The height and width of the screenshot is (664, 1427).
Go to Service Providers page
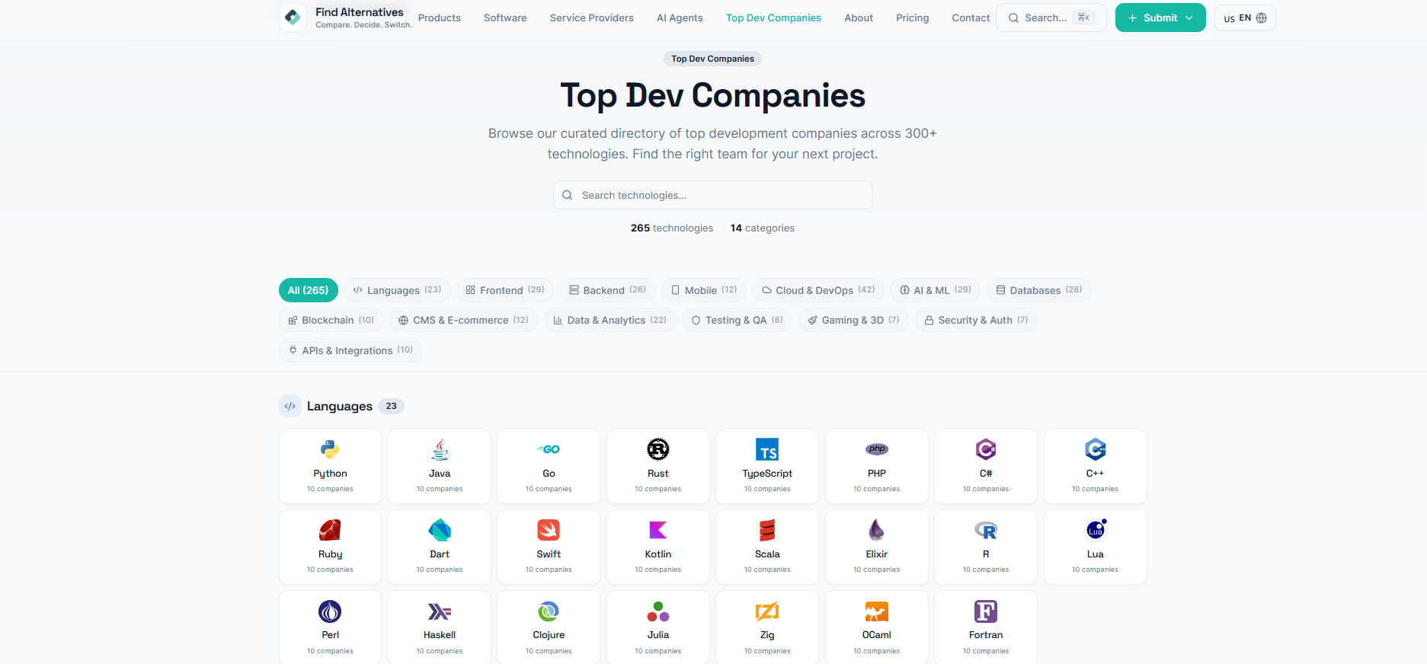[x=592, y=18]
